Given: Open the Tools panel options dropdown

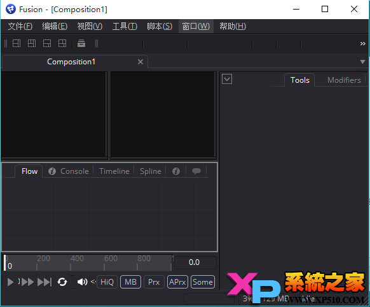Looking at the screenshot, I should tap(227, 79).
